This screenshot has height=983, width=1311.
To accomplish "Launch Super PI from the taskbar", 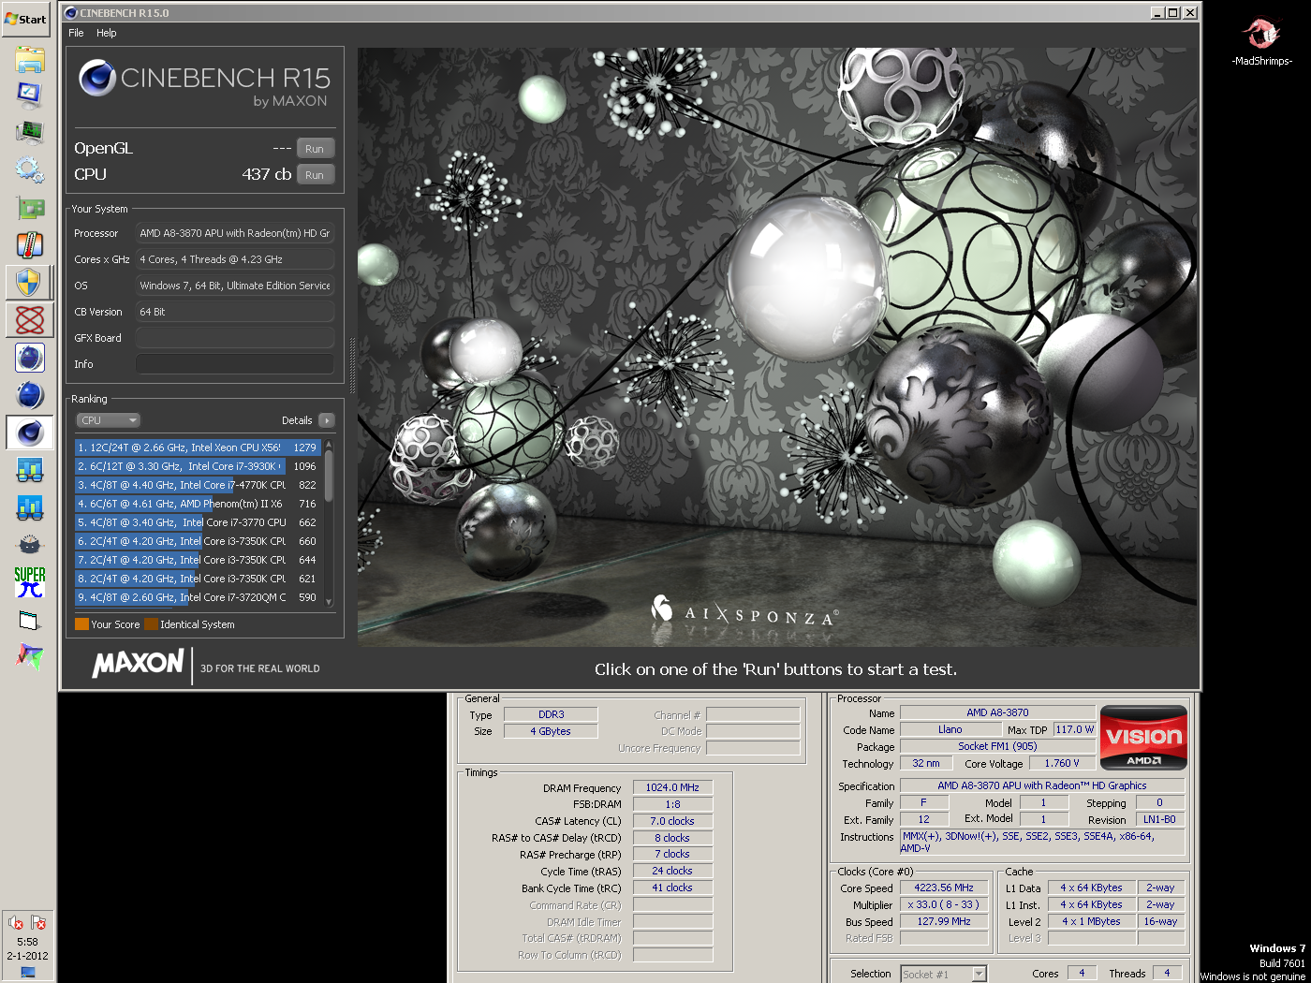I will 29,581.
